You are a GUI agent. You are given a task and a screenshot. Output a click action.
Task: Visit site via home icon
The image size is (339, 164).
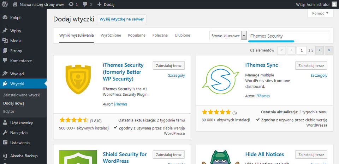point(15,4)
